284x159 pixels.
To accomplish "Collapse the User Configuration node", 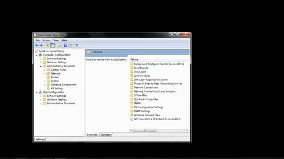I will 37,92.
